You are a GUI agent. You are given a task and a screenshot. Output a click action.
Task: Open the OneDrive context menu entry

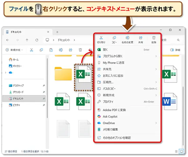[x=127, y=123]
